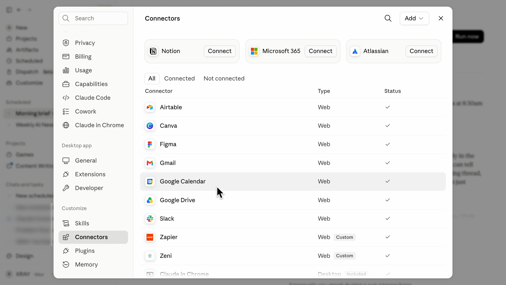The width and height of the screenshot is (506, 285).
Task: Click the Slack connector icon
Action: (150, 219)
